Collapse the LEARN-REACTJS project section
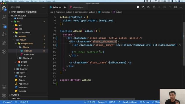 click(28, 16)
